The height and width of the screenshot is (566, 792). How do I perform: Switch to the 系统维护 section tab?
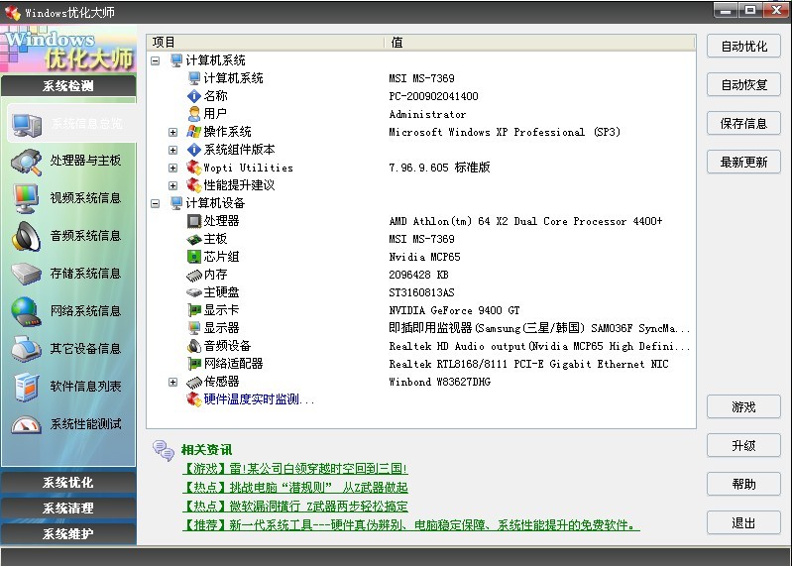68,534
